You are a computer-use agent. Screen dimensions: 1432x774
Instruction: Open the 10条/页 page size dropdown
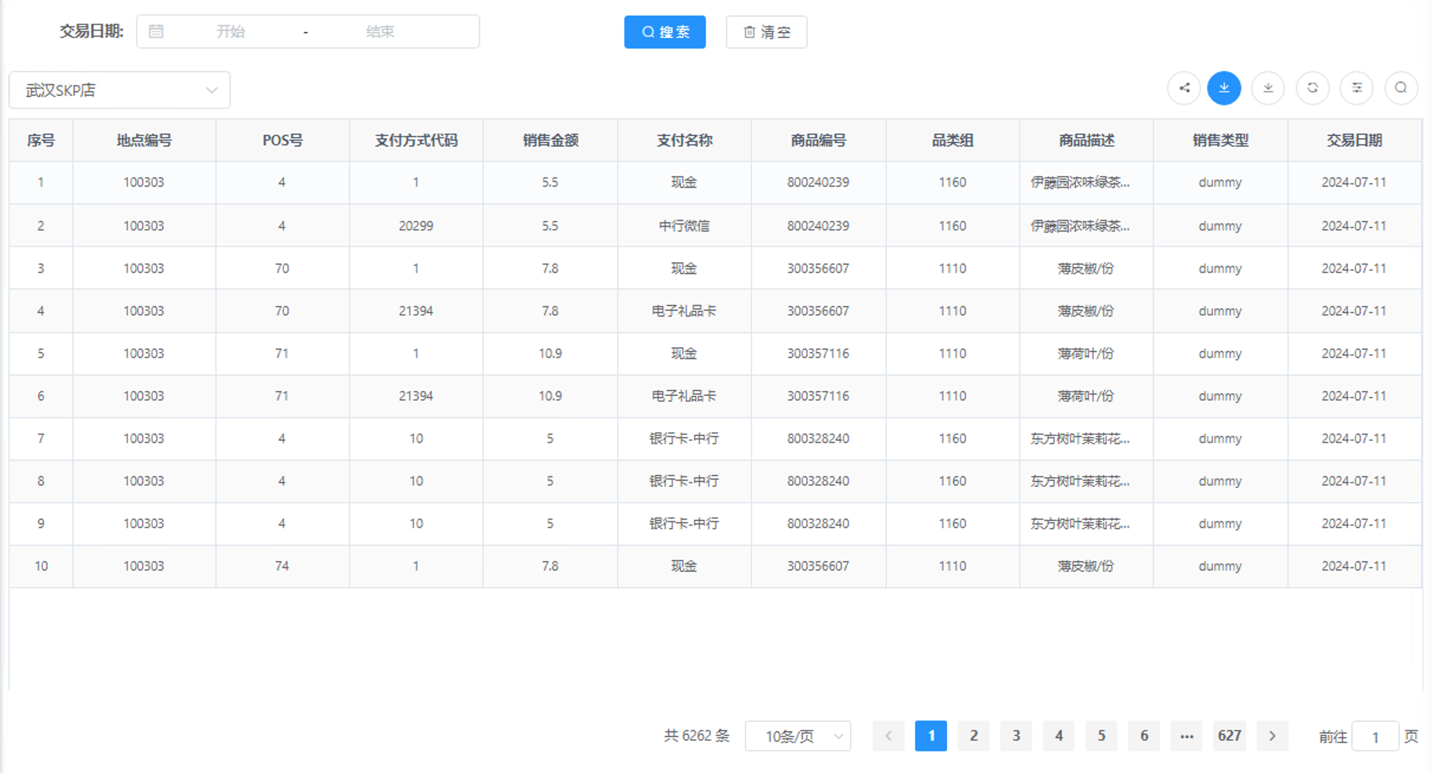click(797, 736)
